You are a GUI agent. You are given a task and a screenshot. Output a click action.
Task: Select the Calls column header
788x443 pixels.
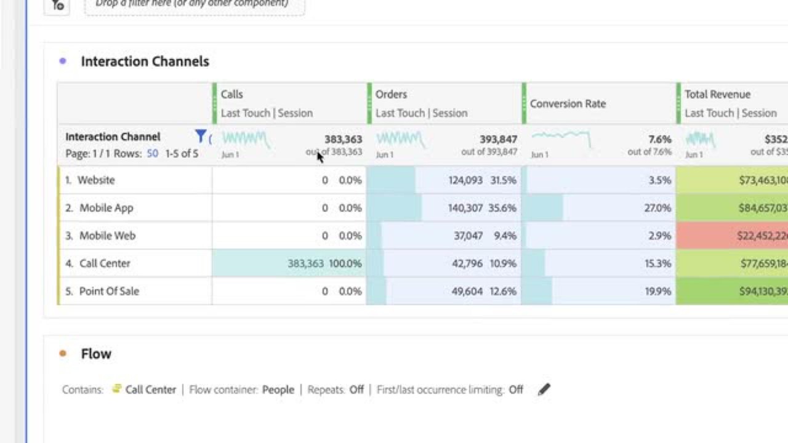pyautogui.click(x=289, y=103)
